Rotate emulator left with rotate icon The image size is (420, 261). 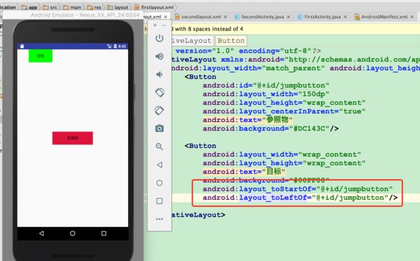[160, 92]
